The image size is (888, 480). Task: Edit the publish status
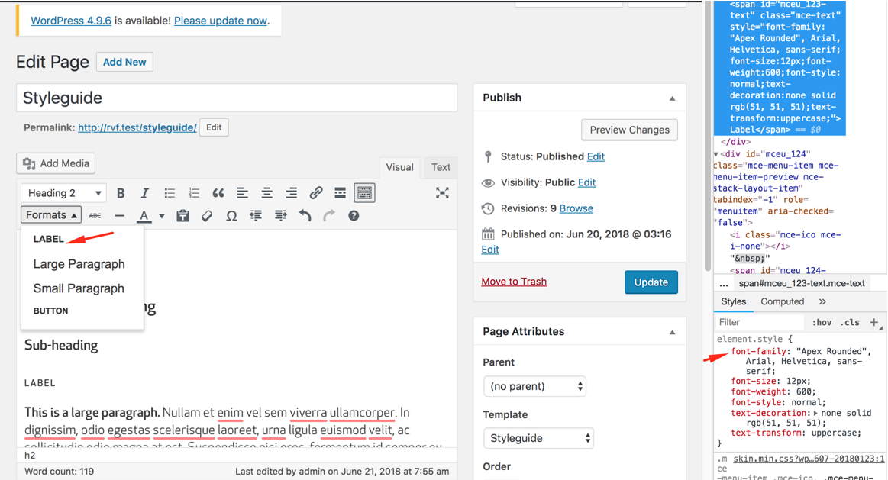[596, 156]
